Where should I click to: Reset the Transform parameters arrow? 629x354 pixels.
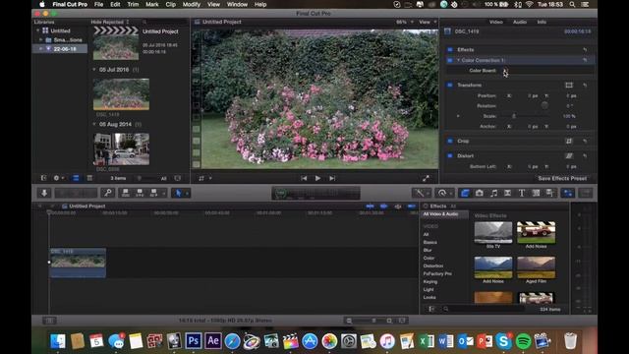(x=585, y=86)
